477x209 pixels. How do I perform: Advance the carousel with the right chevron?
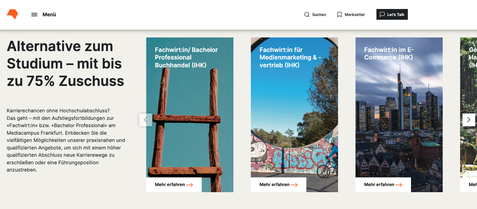pyautogui.click(x=469, y=120)
